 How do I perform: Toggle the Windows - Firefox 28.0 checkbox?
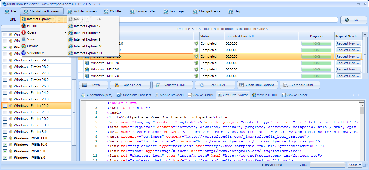point(5,67)
